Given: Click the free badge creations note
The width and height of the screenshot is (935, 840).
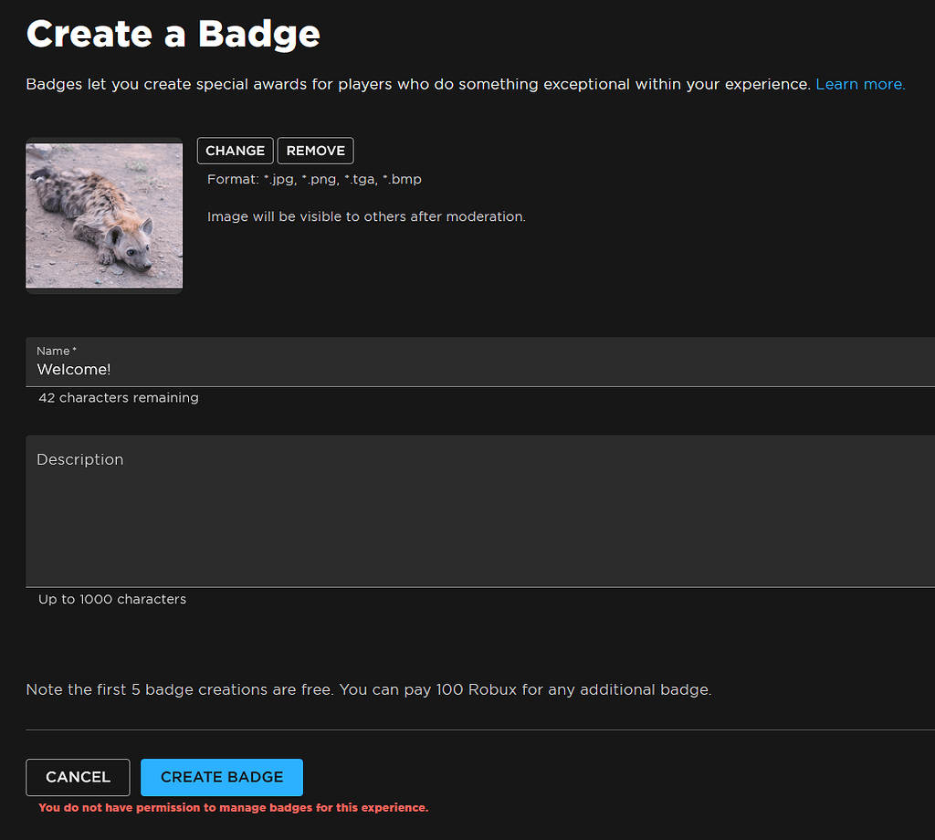Looking at the screenshot, I should pyautogui.click(x=369, y=689).
